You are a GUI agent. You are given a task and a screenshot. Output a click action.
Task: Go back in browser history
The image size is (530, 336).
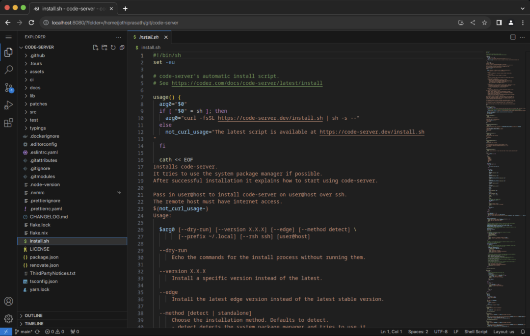pos(8,23)
